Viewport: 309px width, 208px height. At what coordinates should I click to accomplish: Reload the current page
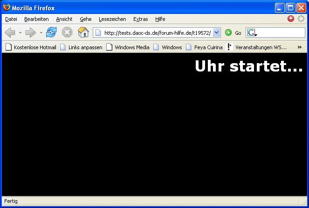(x=51, y=32)
